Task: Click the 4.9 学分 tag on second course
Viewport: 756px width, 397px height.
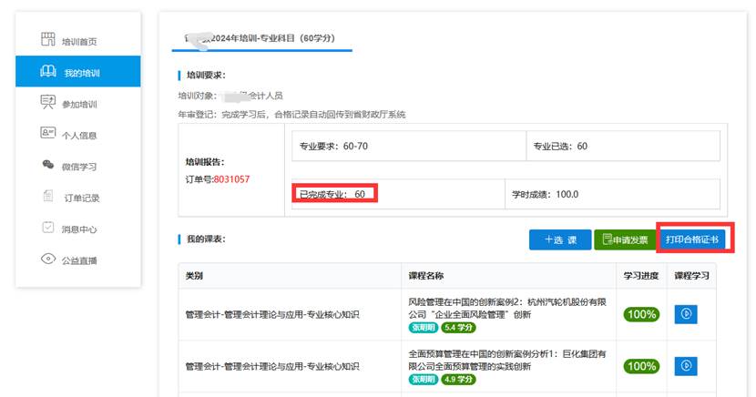Action: (456, 379)
